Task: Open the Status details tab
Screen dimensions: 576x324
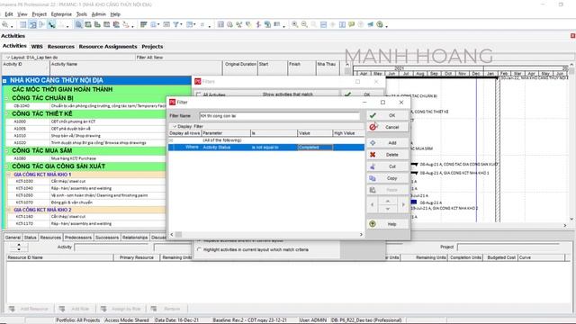Action: (x=30, y=238)
